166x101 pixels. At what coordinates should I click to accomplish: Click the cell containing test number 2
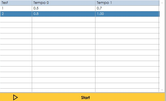pos(16,14)
